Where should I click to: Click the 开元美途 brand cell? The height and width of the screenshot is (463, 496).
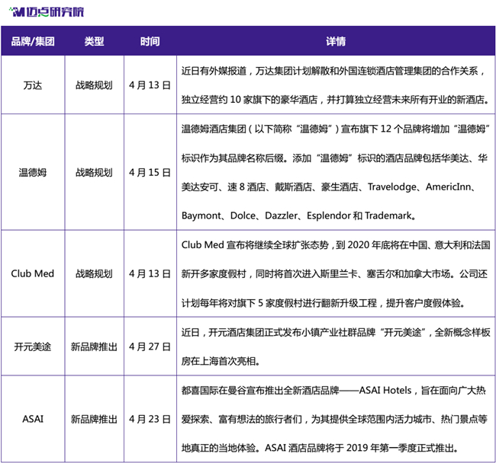coord(33,346)
